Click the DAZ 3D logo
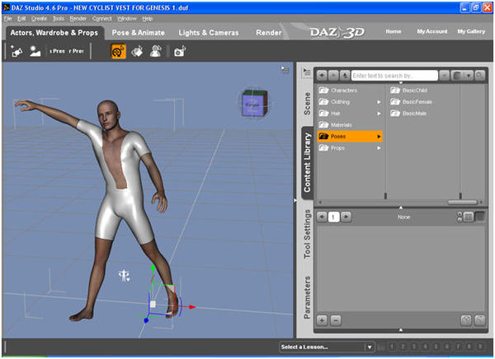The width and height of the screenshot is (495, 359). tap(337, 32)
